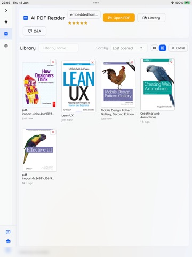Open Mobile Design Pattern Gallery cover

pyautogui.click(x=118, y=85)
